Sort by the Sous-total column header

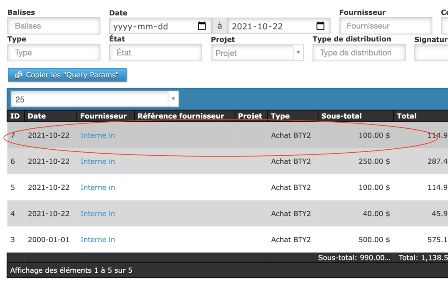[x=341, y=116]
